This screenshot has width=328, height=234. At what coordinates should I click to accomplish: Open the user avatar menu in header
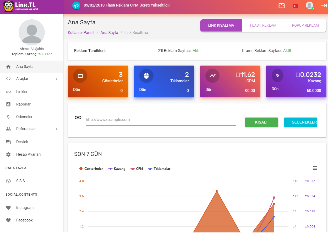tap(309, 5)
